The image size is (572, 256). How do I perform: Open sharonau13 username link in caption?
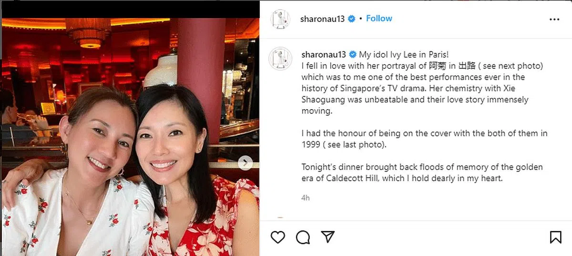point(324,54)
